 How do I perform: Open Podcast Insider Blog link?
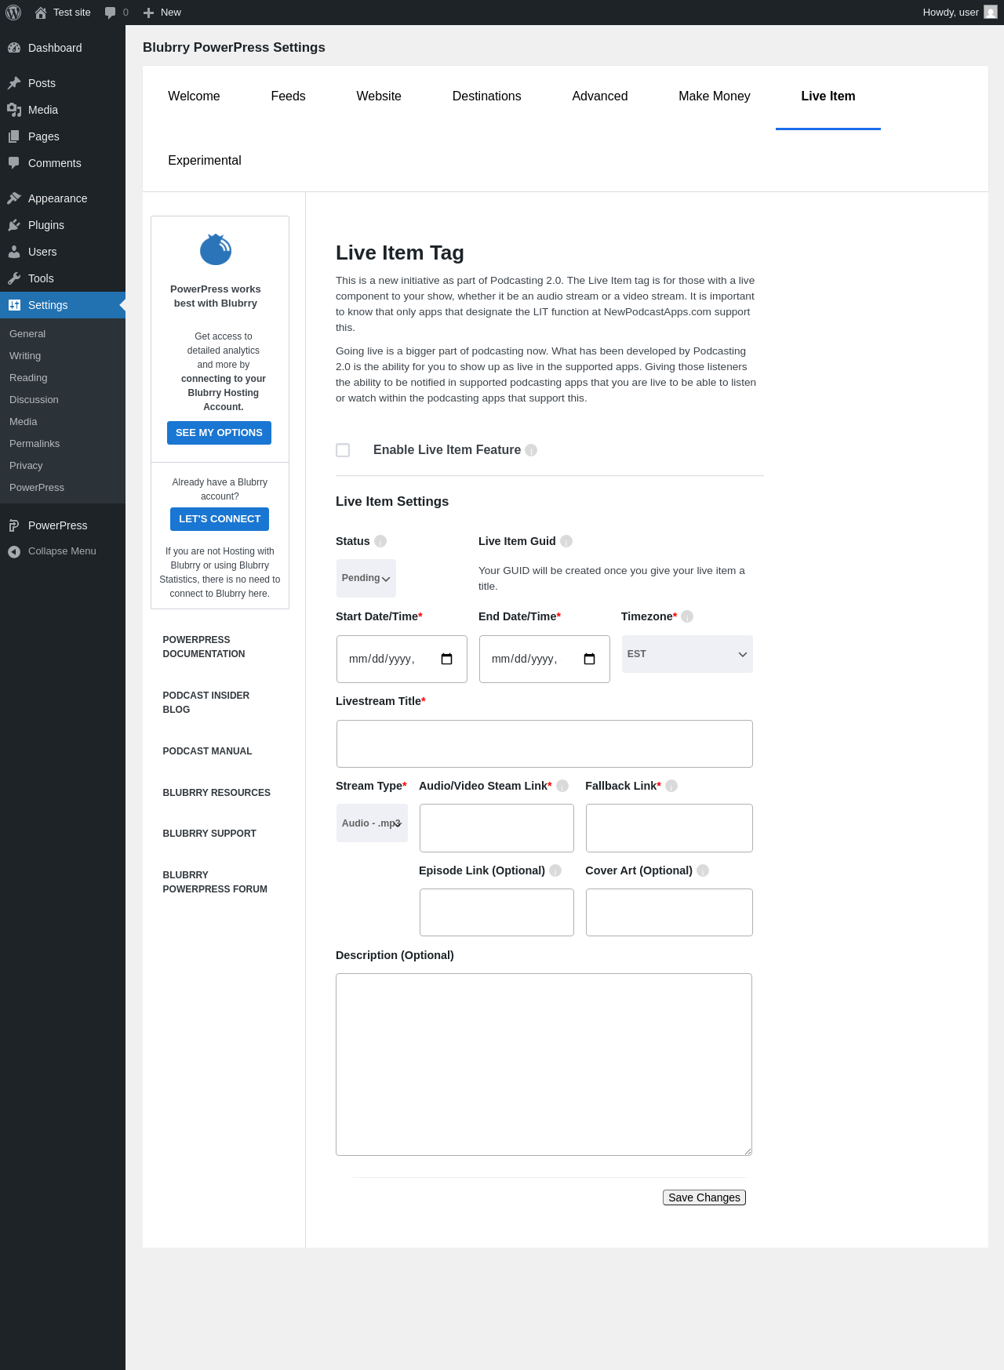(x=206, y=703)
